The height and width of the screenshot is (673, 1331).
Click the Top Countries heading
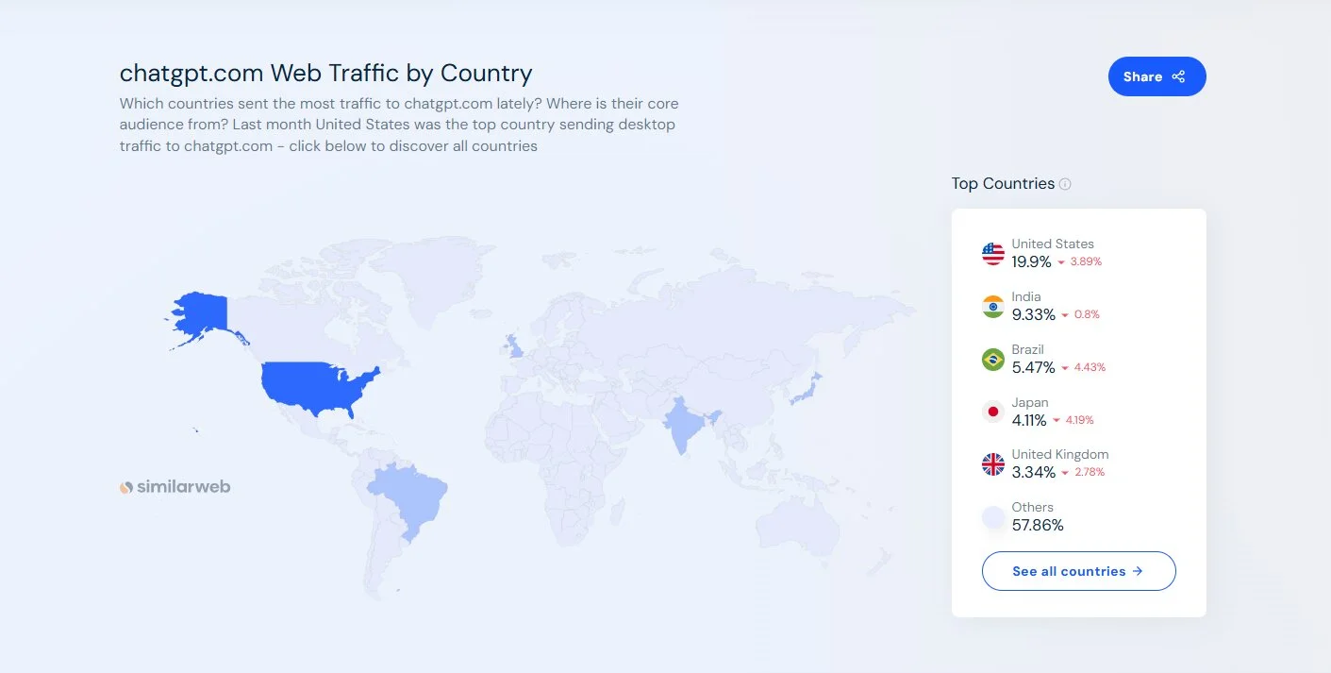coord(1003,184)
